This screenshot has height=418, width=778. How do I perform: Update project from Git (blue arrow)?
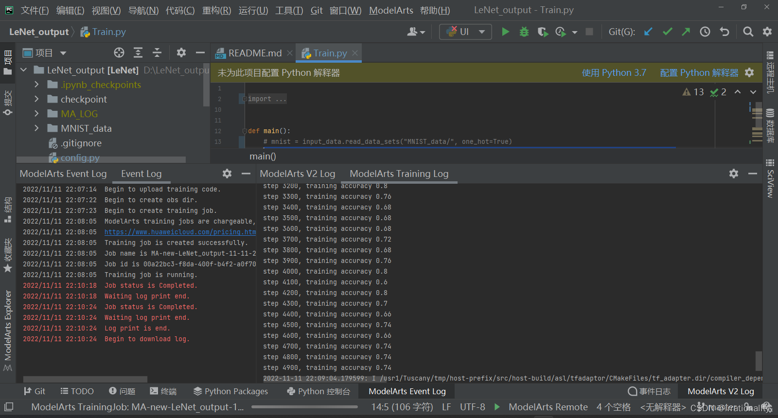(648, 32)
